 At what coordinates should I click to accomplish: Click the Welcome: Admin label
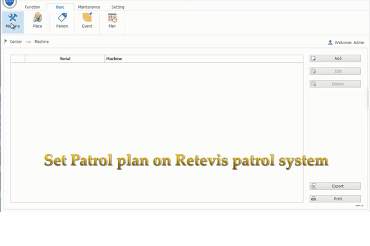350,42
